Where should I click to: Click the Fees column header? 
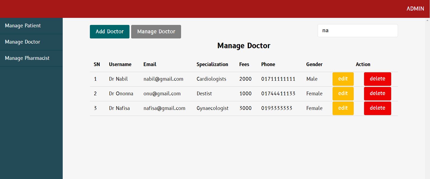click(x=244, y=64)
